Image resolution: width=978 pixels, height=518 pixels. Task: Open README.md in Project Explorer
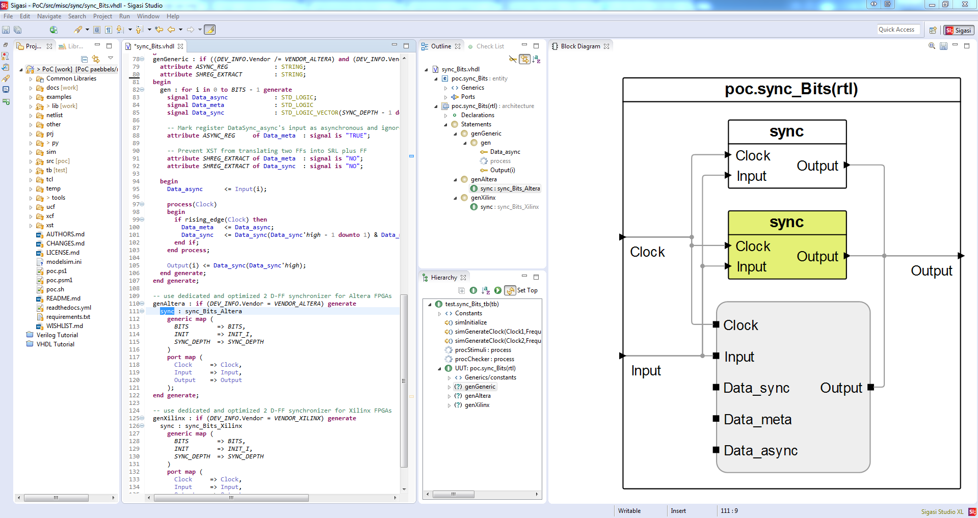coord(63,298)
